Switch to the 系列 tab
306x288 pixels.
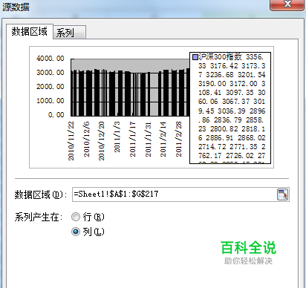point(70,33)
